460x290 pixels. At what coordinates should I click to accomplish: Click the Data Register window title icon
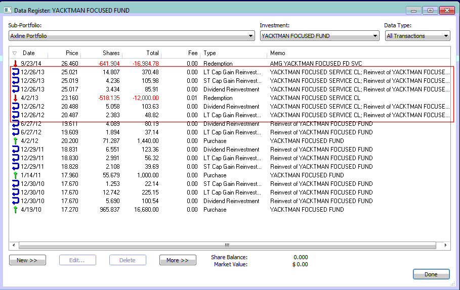(x=8, y=10)
